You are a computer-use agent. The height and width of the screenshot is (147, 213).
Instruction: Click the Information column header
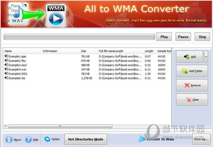tap(50, 51)
